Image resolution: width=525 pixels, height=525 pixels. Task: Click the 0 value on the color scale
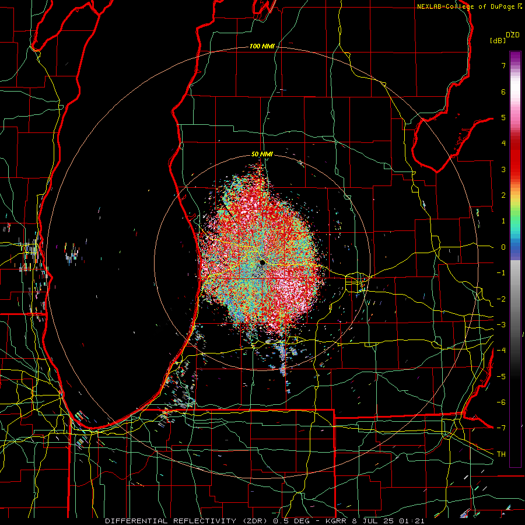[503, 247]
